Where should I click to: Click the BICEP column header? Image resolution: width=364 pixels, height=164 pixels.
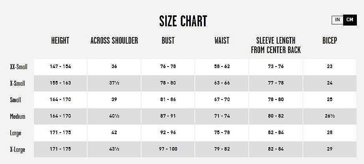click(330, 41)
